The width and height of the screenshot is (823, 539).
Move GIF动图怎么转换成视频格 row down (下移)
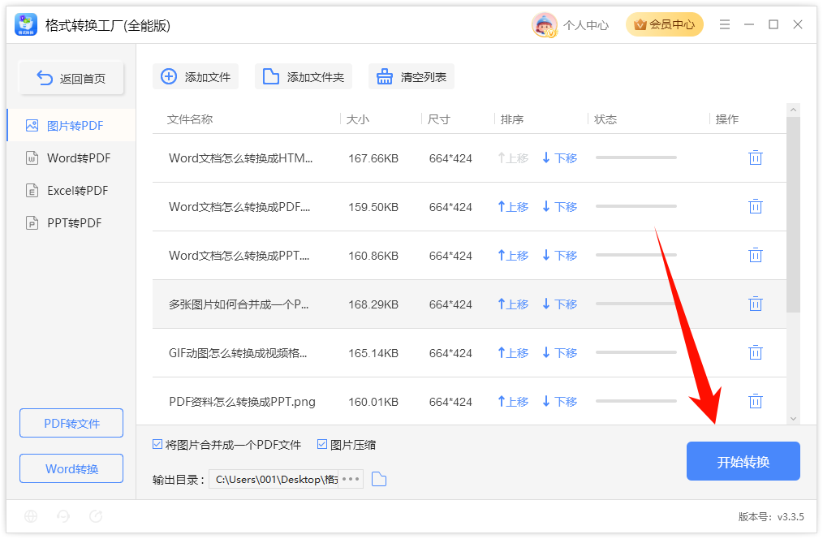click(x=559, y=352)
